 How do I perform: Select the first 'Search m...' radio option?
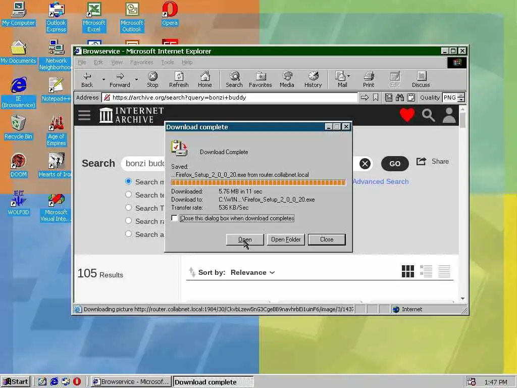coord(129,181)
